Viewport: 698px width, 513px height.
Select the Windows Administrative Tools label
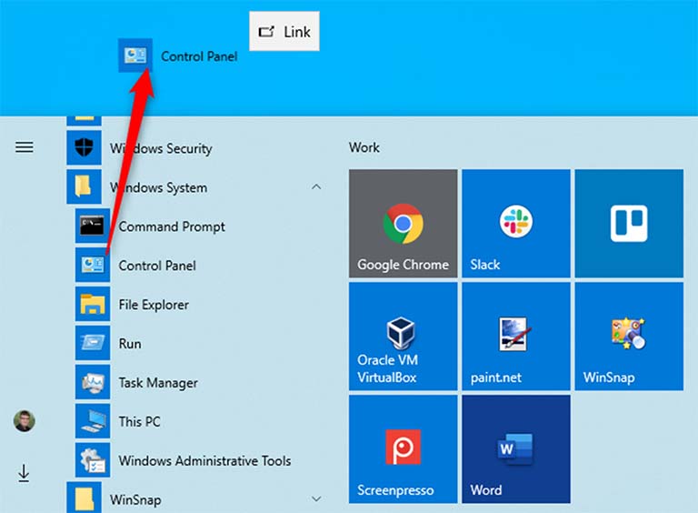[204, 461]
